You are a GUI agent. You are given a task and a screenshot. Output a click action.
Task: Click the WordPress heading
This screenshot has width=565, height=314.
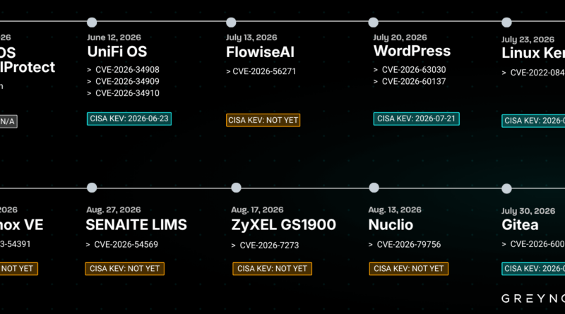[x=412, y=51]
